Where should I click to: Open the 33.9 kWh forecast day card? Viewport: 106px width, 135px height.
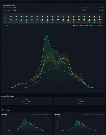coord(79,102)
